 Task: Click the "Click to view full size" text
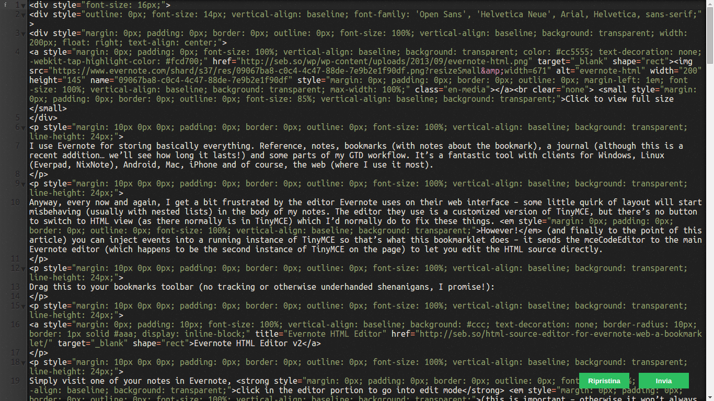(619, 99)
